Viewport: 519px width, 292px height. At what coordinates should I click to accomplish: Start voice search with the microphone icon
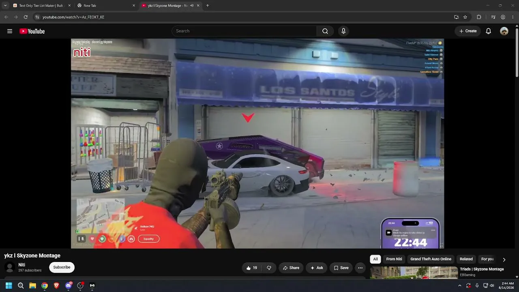pyautogui.click(x=343, y=31)
